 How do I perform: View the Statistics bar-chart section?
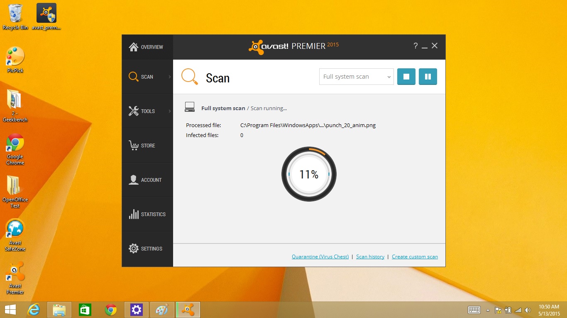click(x=147, y=214)
